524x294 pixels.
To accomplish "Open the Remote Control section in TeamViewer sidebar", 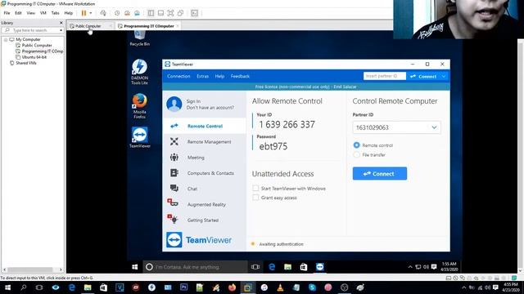I will (x=205, y=126).
